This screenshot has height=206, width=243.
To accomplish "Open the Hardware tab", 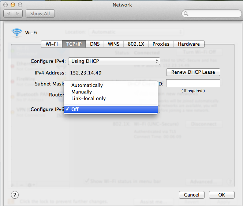I will click(x=189, y=44).
